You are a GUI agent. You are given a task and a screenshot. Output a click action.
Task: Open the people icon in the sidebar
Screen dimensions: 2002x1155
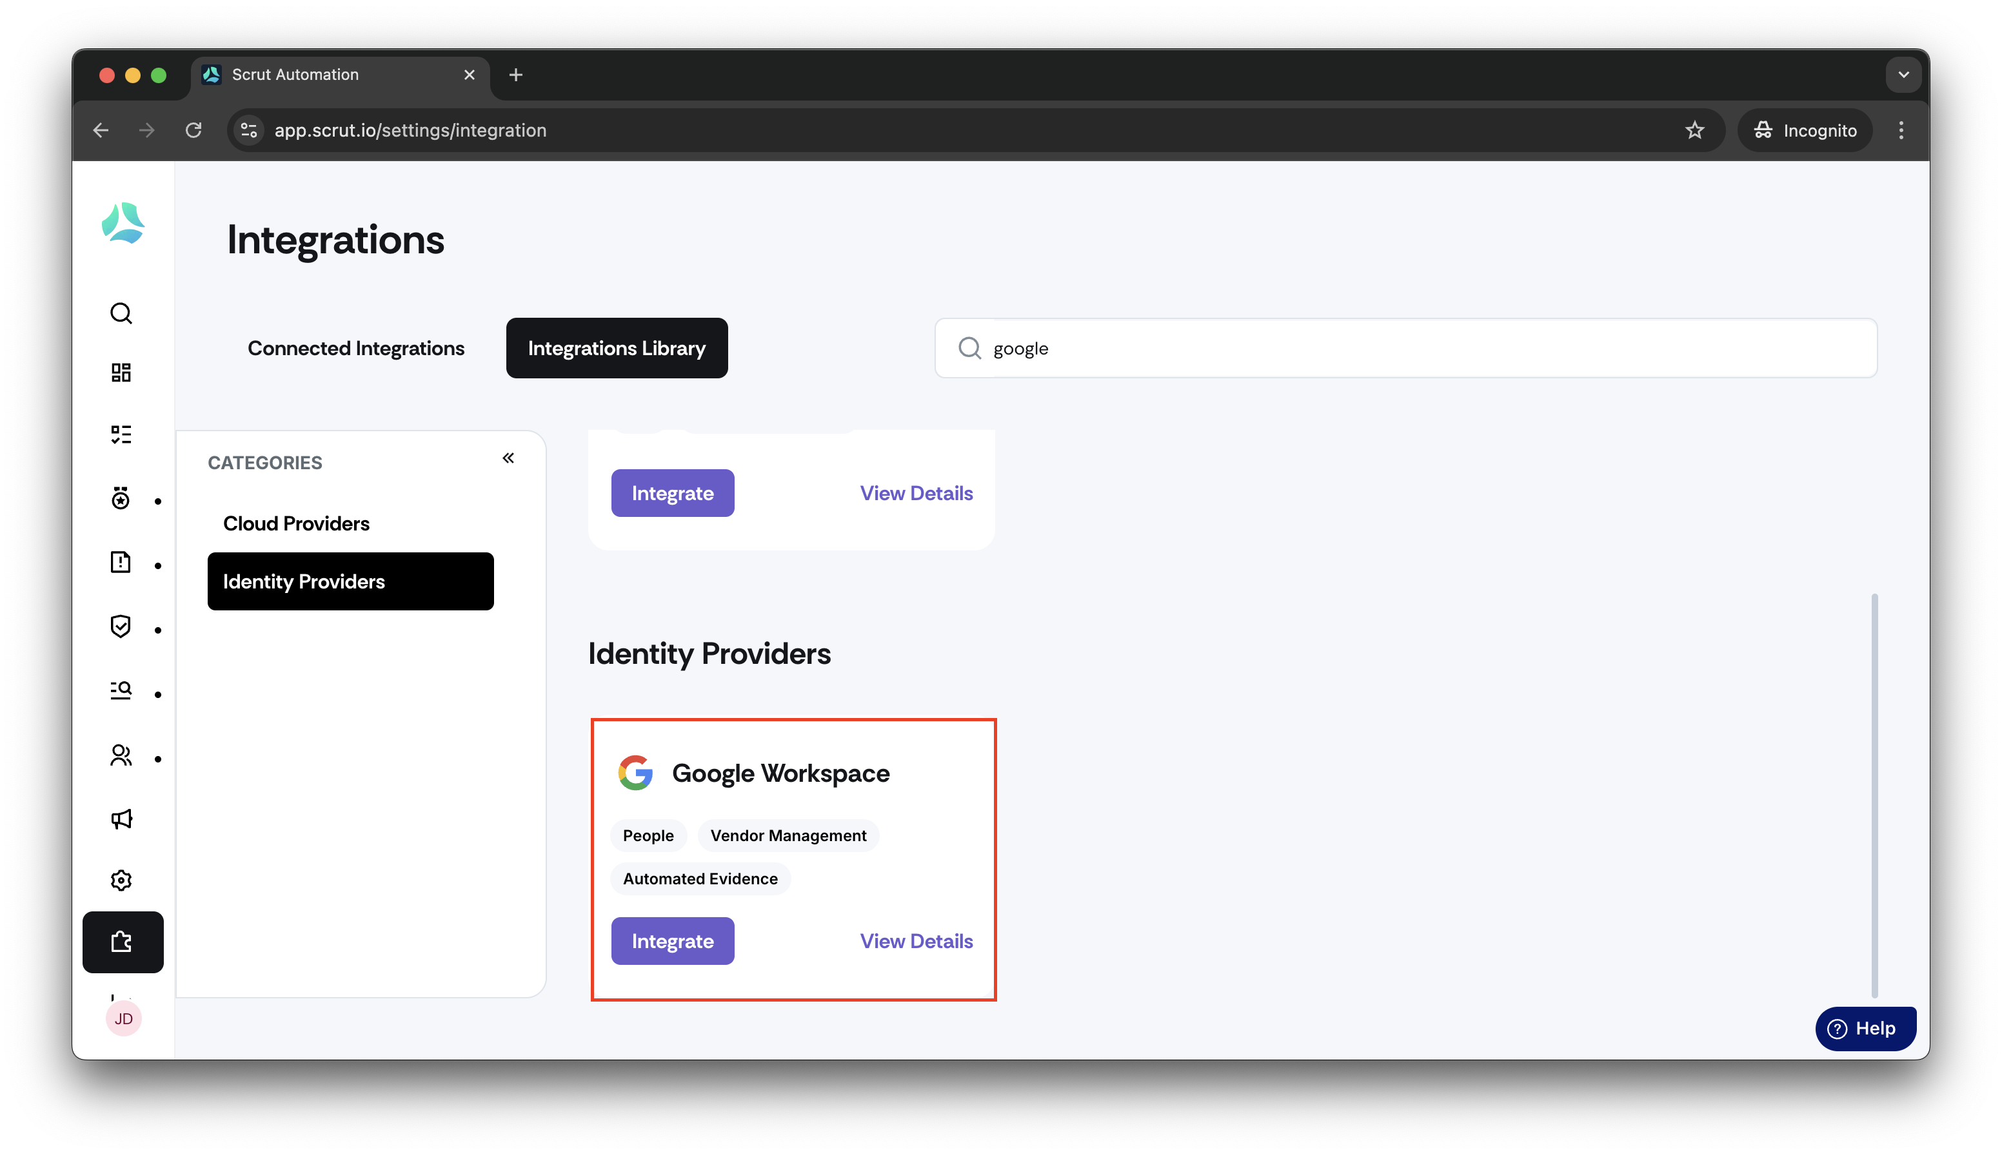point(121,755)
